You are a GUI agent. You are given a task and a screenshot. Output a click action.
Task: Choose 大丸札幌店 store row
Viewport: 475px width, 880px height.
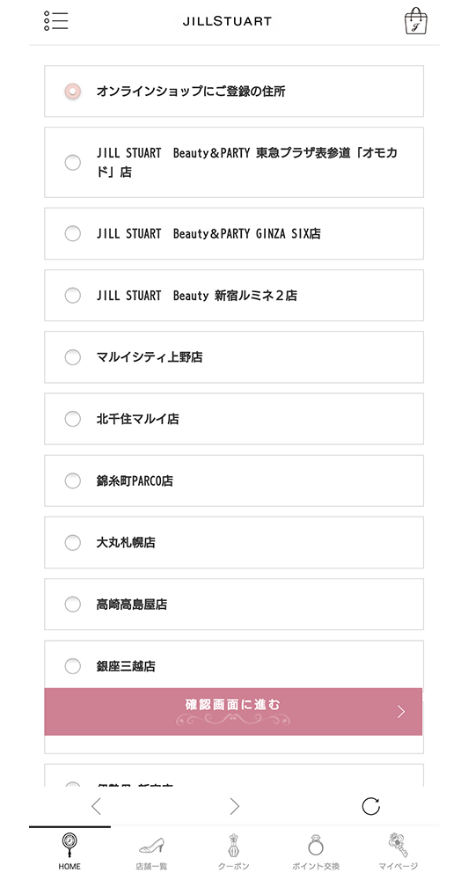click(234, 543)
